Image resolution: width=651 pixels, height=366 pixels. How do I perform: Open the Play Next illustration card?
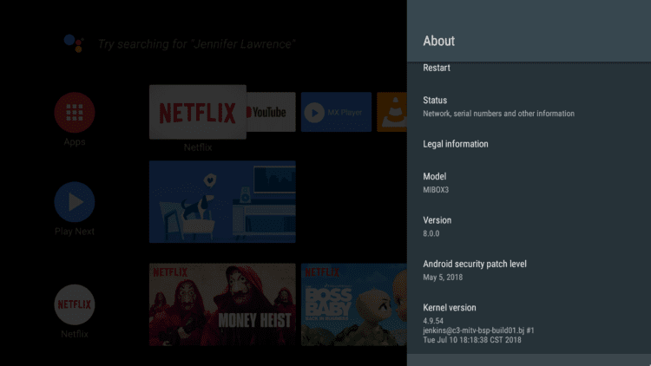tap(222, 202)
